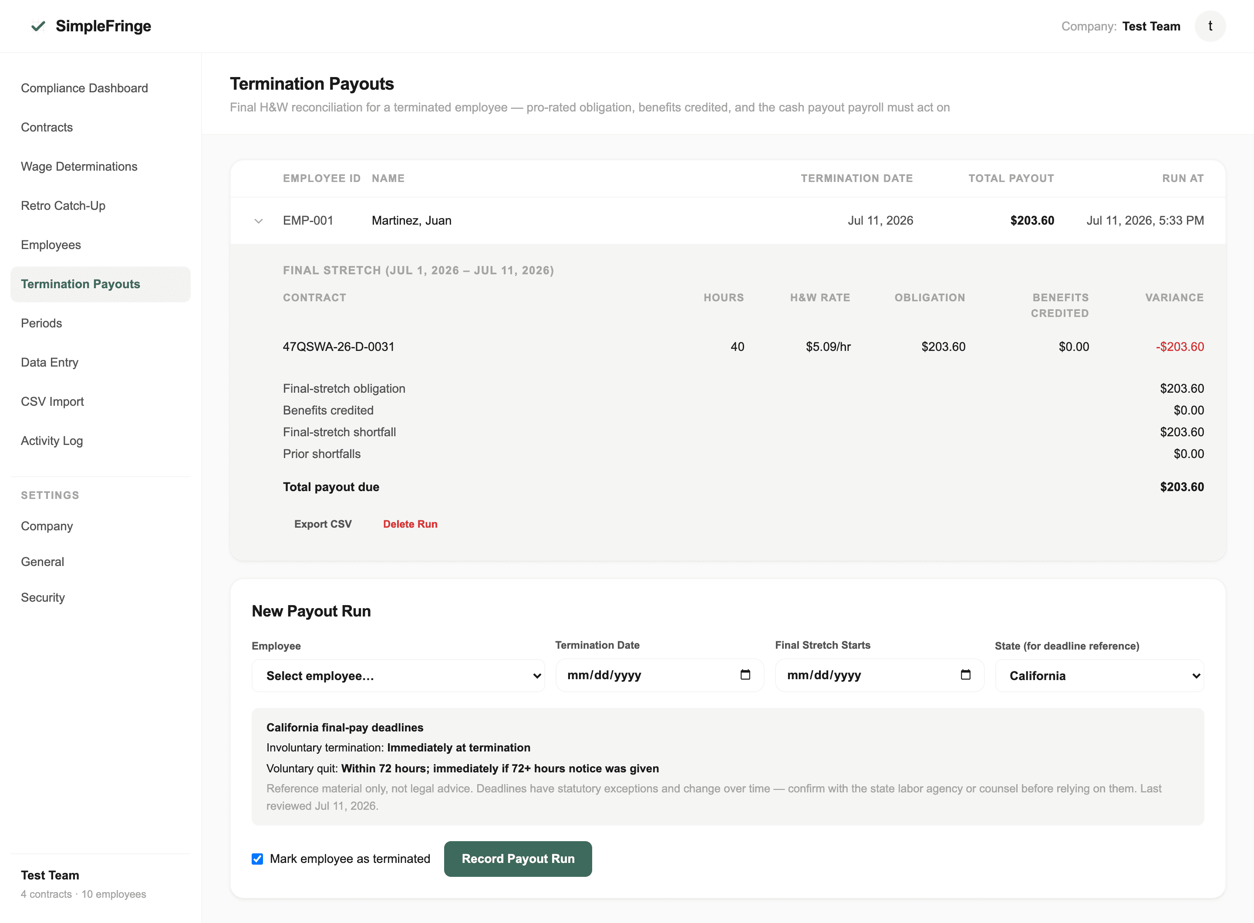Collapse the EMP-001 Martinez, Juan row
The image size is (1254, 923).
pyautogui.click(x=258, y=221)
